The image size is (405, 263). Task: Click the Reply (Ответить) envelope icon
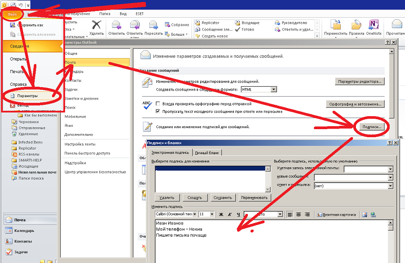point(116,25)
